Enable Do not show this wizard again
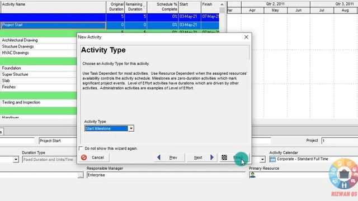This screenshot has height=201, width=358. [81, 149]
